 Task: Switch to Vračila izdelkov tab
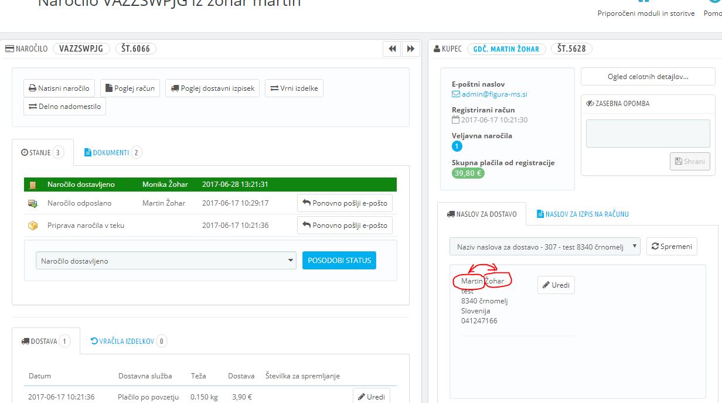coord(129,341)
